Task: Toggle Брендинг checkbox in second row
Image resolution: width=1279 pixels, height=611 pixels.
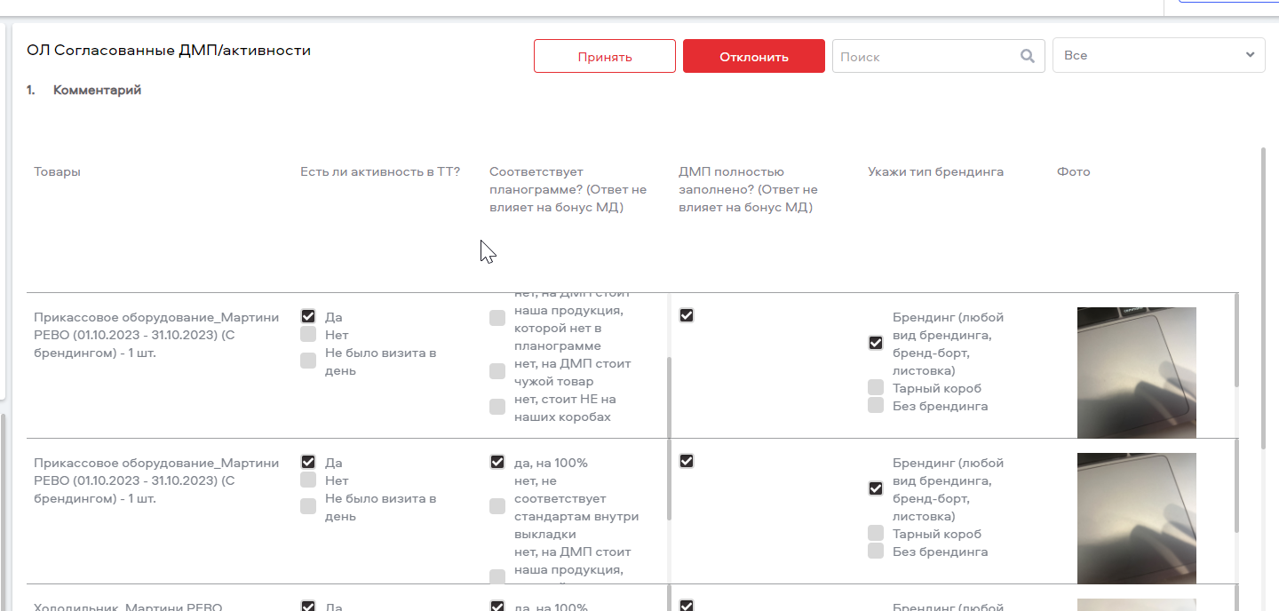Action: (x=876, y=488)
